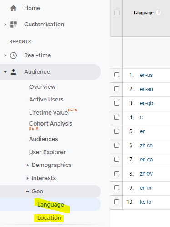Select the Audience reports item

click(37, 72)
